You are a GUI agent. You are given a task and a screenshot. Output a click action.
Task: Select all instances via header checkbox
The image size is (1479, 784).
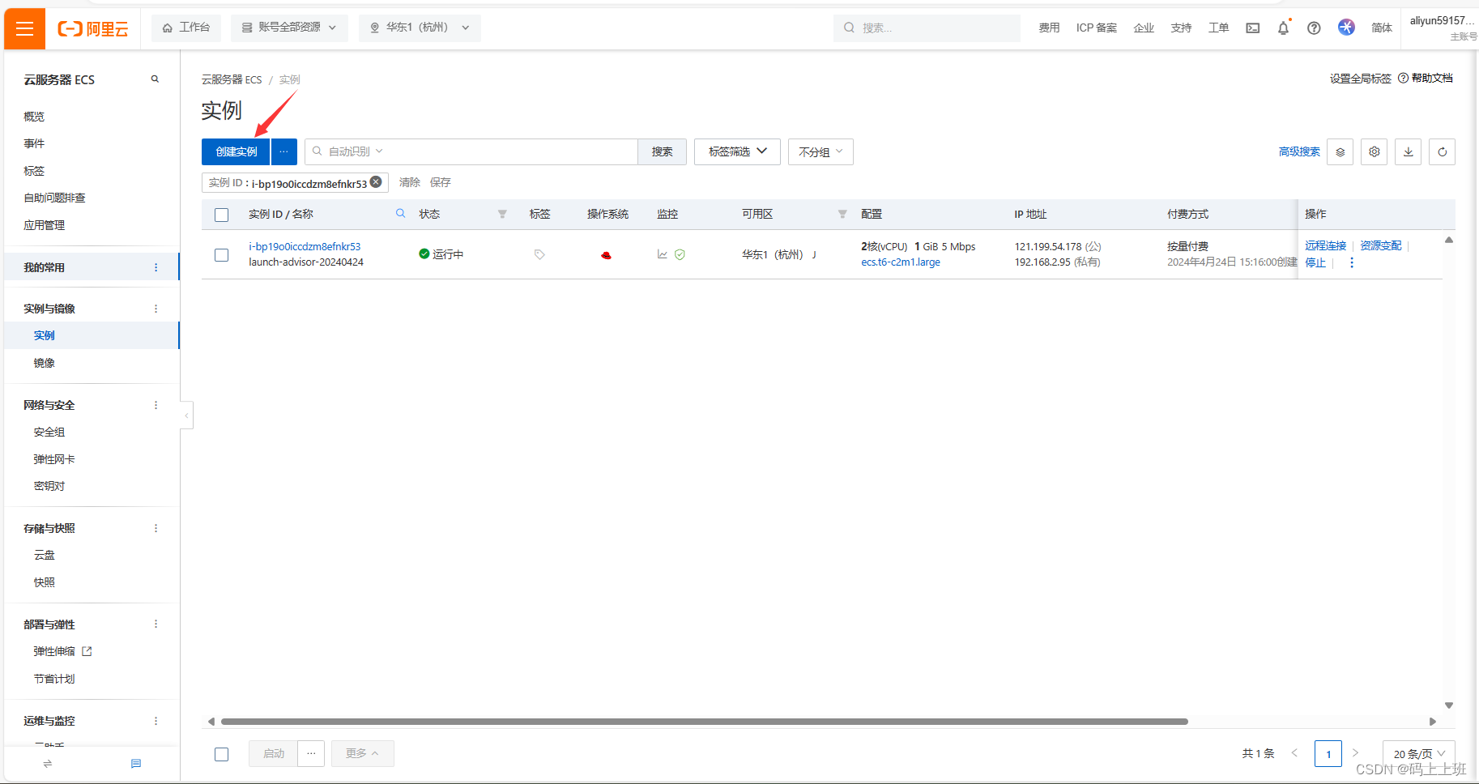tap(221, 215)
